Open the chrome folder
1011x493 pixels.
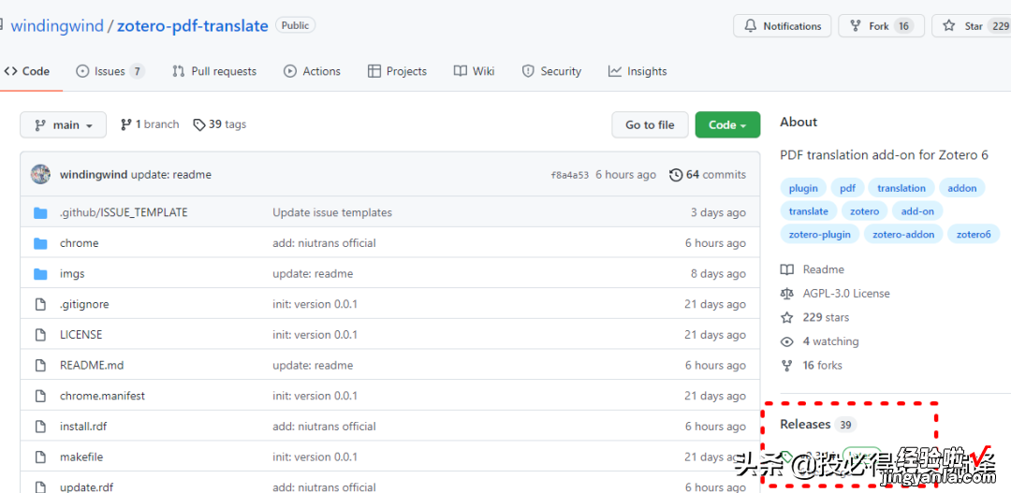pyautogui.click(x=80, y=243)
